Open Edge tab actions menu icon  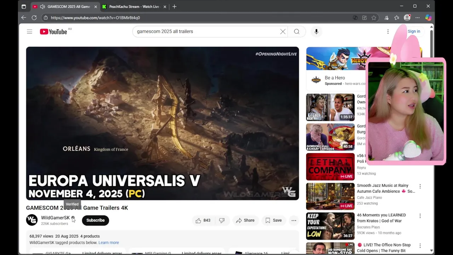pos(24,6)
